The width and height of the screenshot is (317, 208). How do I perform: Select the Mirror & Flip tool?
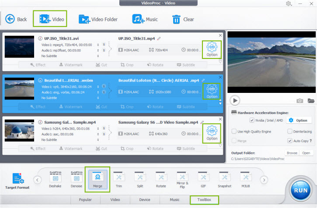[x=182, y=180]
